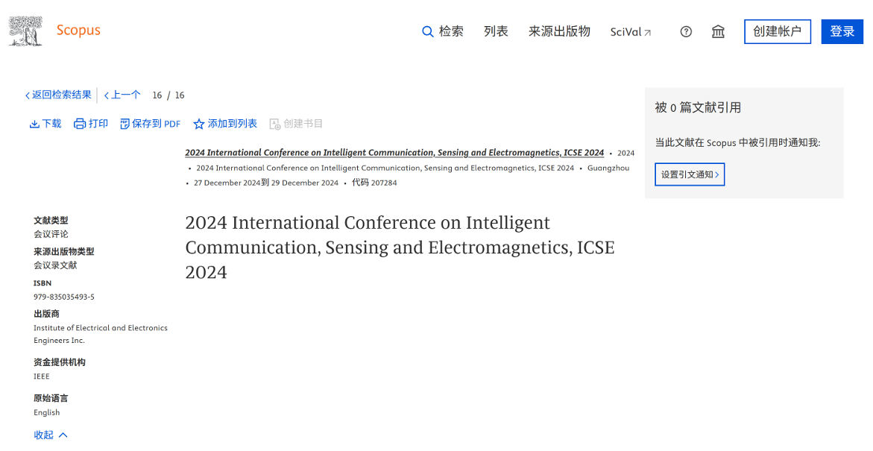Click the source type value 会议录文献
Image resolution: width=873 pixels, height=451 pixels.
(55, 265)
